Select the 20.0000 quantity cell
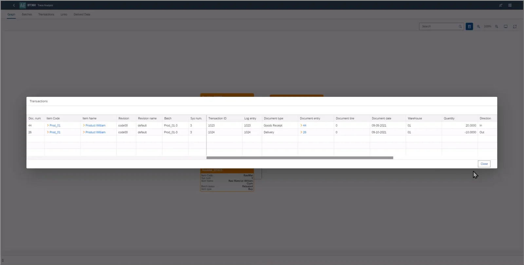Screen dimensions: 524x265 click(x=460, y=126)
